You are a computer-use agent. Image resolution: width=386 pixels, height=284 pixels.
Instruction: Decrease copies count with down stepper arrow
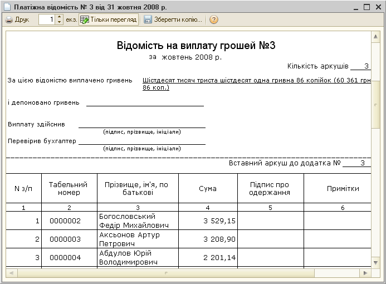60,22
